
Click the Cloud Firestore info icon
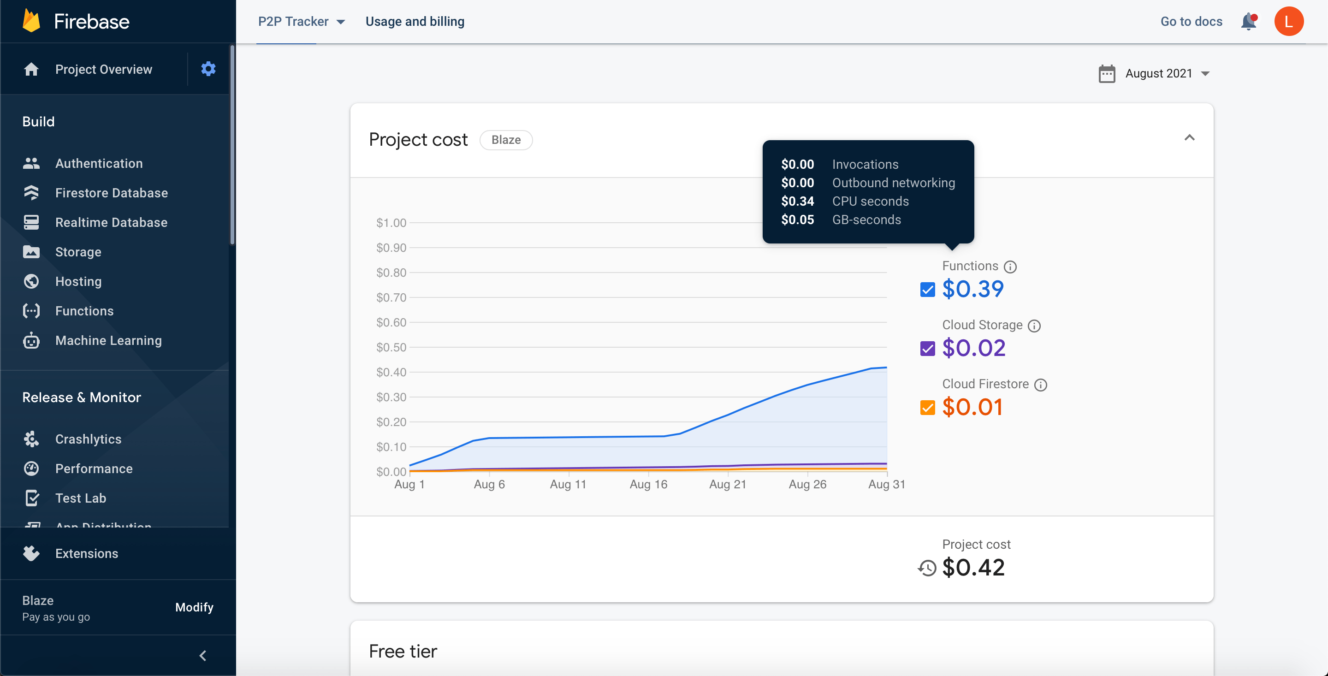(x=1040, y=385)
